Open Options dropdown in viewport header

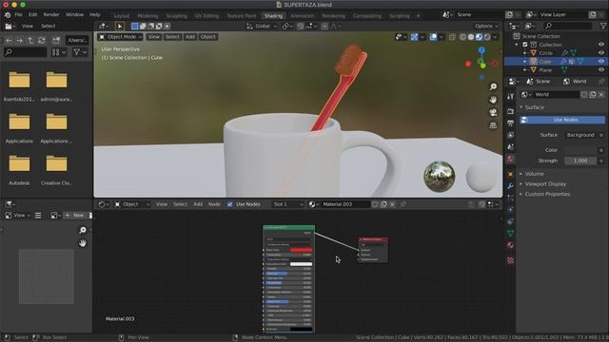click(x=486, y=27)
